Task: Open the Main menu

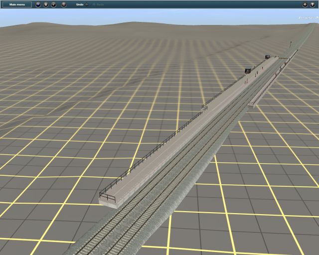Action: 16,4
